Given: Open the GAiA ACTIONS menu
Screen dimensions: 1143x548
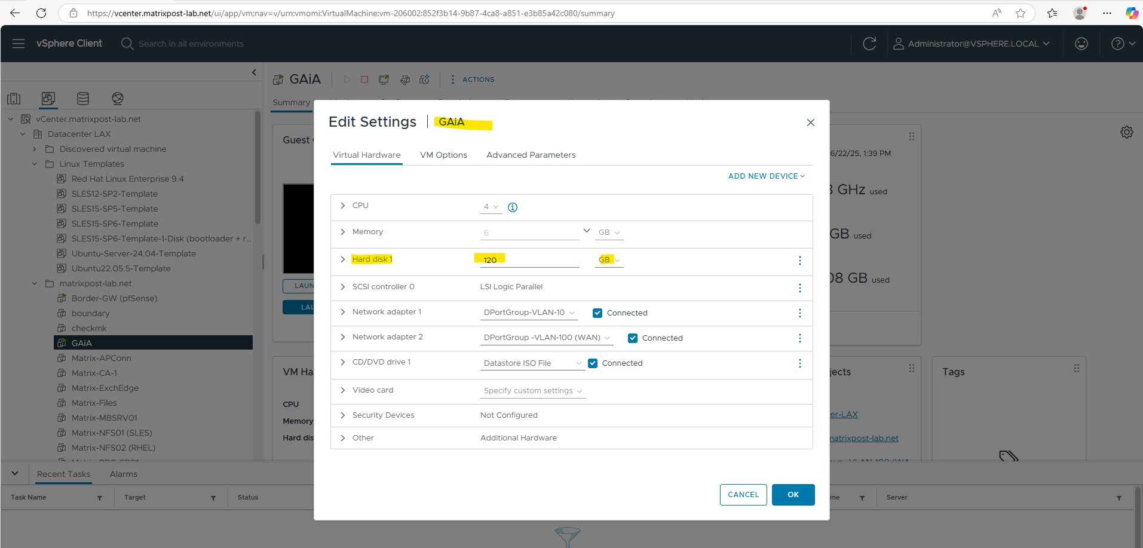Looking at the screenshot, I should click(x=472, y=79).
